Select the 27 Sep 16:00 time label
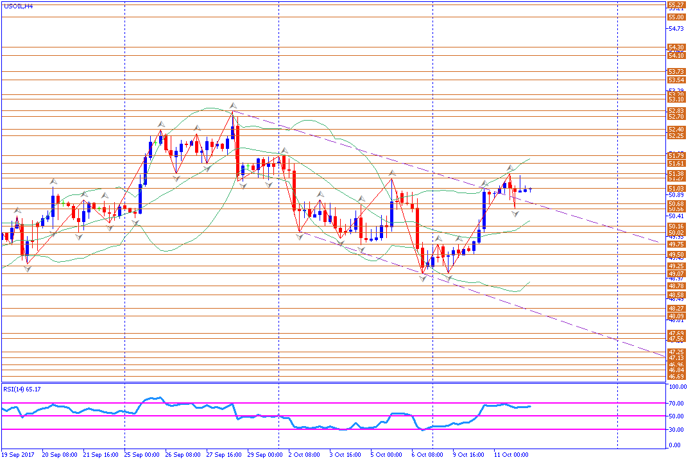 tap(224, 454)
